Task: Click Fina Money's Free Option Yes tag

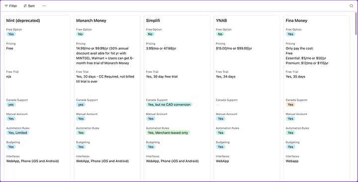Action: click(x=290, y=34)
